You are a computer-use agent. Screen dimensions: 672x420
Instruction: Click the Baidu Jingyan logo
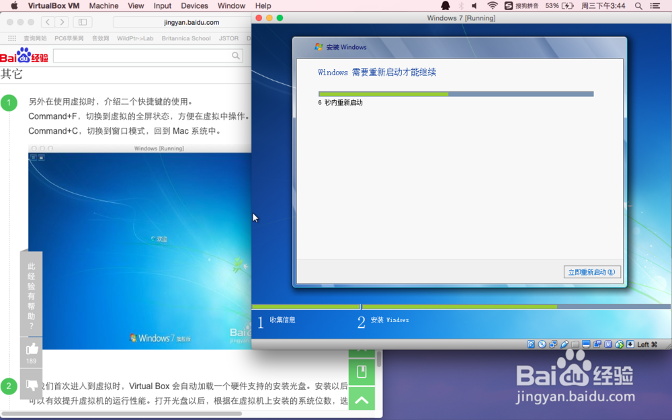[24, 56]
